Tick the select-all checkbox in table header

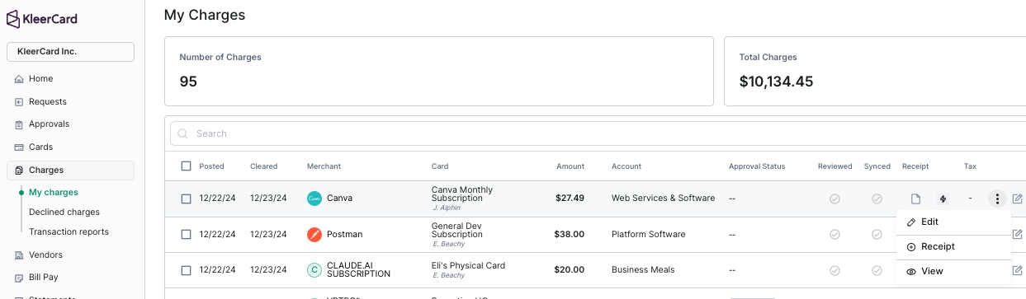[186, 166]
